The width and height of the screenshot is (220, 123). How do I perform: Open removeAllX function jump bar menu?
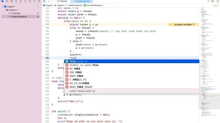(93, 5)
